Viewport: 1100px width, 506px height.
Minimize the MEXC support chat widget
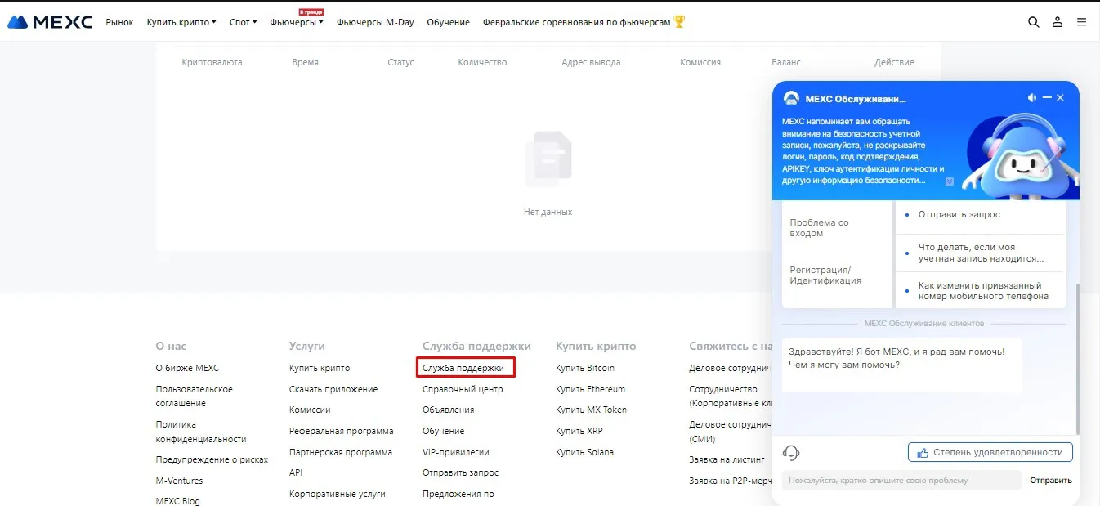(x=1047, y=98)
